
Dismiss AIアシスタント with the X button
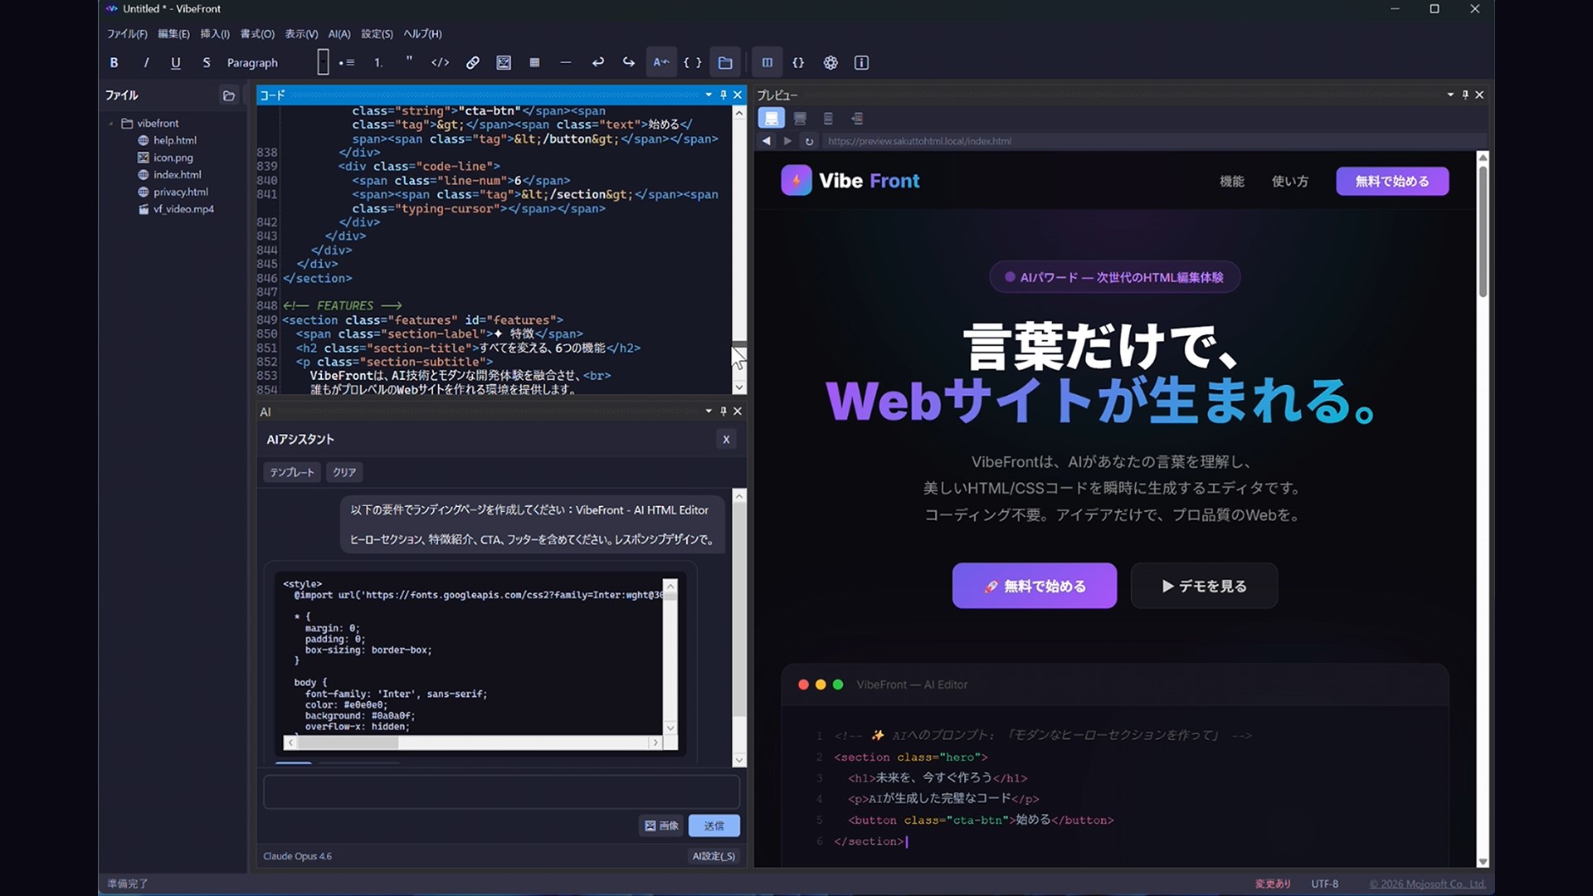[x=726, y=440]
